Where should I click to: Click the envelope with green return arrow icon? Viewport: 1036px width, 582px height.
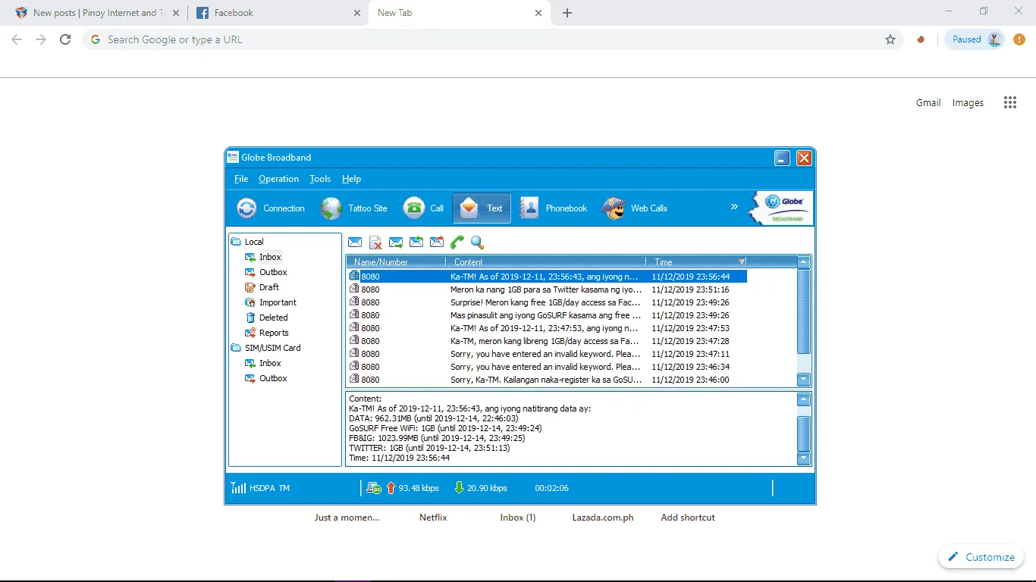point(416,242)
